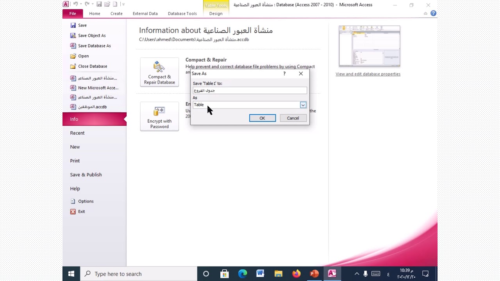Click the Encrypt with Password button
The image size is (500, 281).
click(x=159, y=116)
